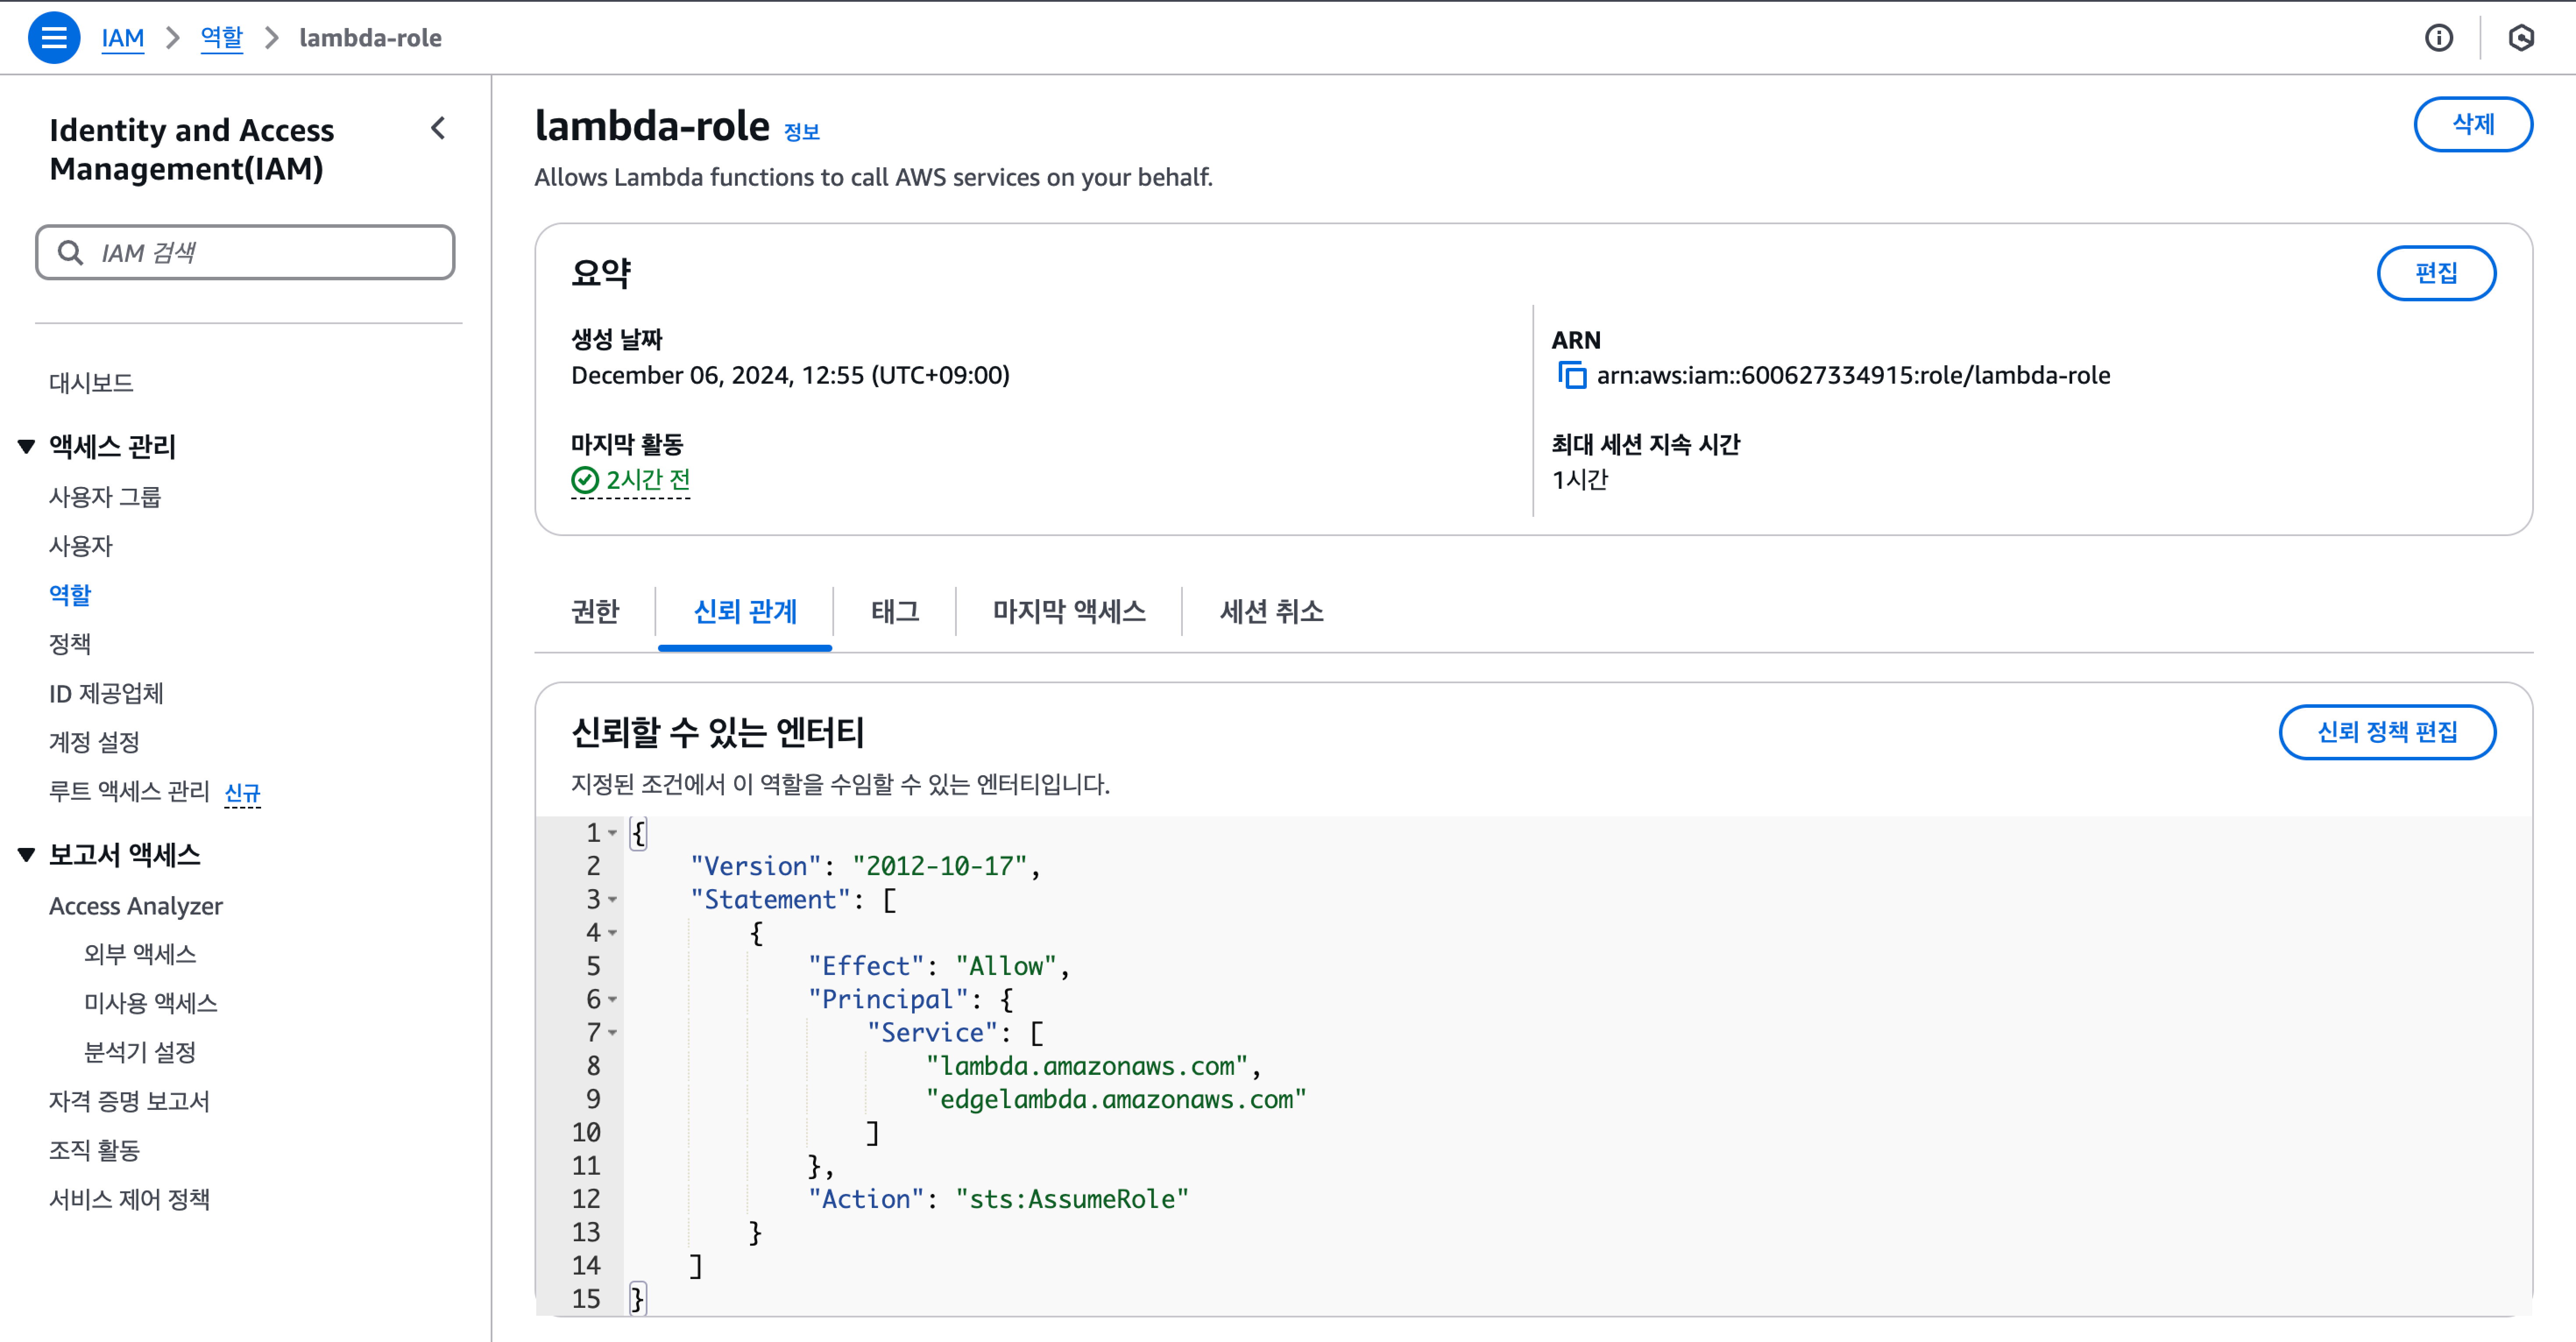Switch to the 권한 tab
This screenshot has width=2576, height=1342.
595,611
